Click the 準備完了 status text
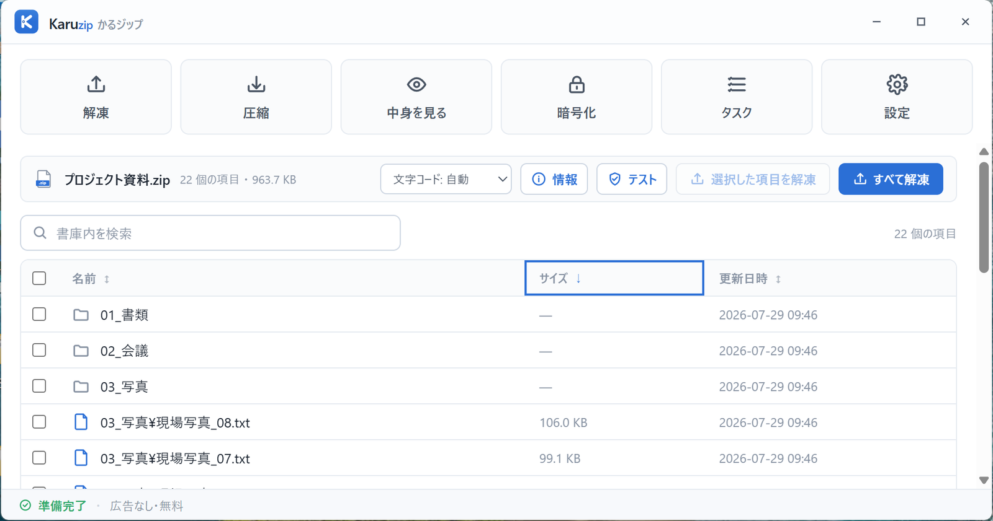Viewport: 993px width, 521px height. click(62, 506)
